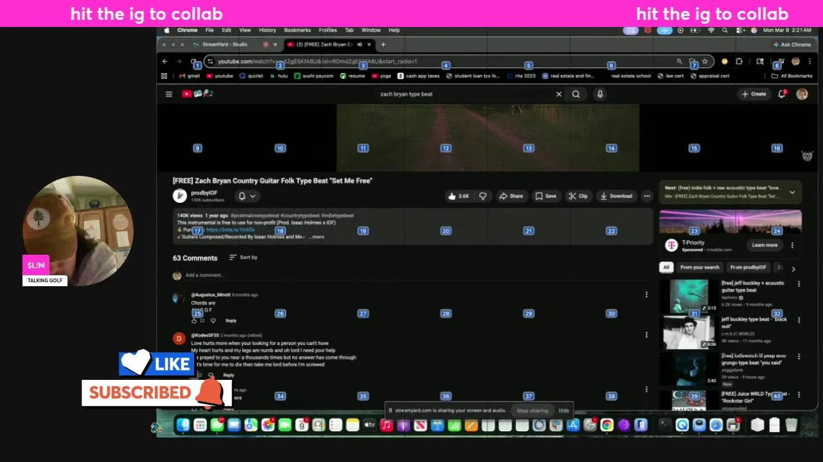Open the 'View' menu in menu bar
This screenshot has height=462, width=823.
click(245, 30)
